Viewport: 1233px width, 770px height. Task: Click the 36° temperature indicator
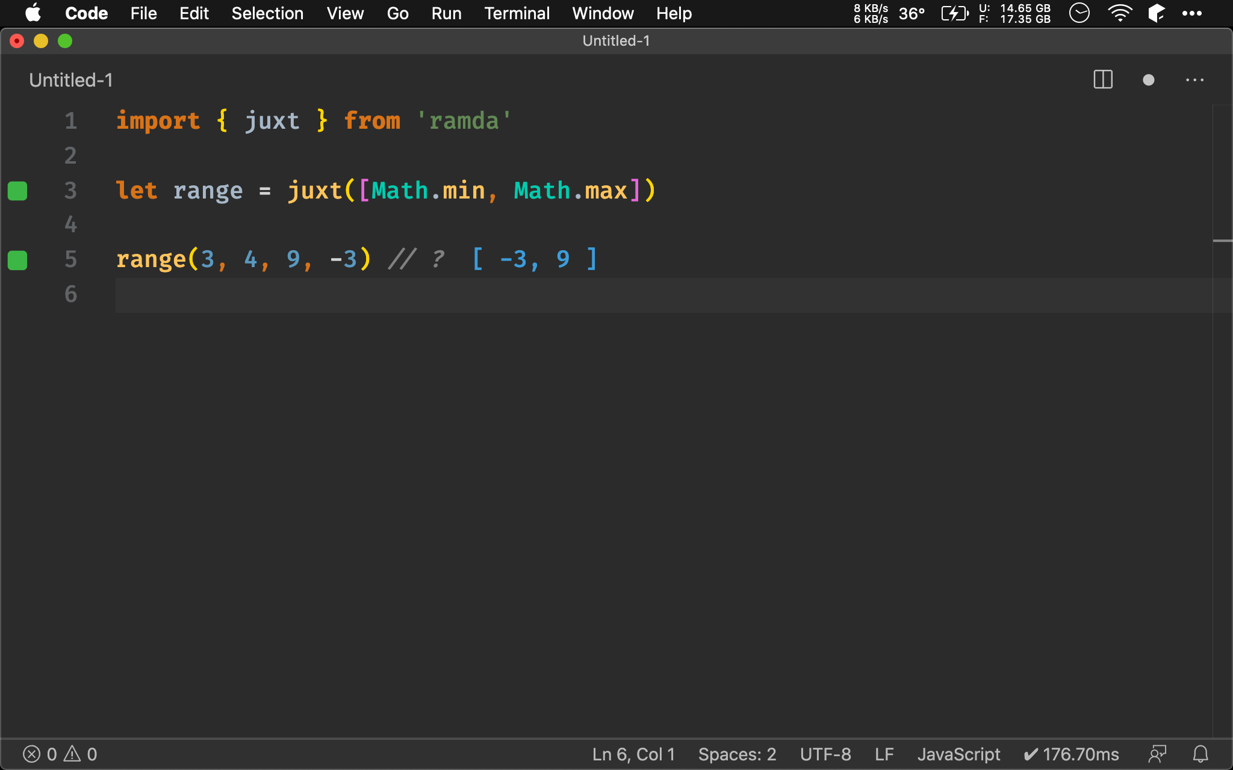(x=912, y=13)
